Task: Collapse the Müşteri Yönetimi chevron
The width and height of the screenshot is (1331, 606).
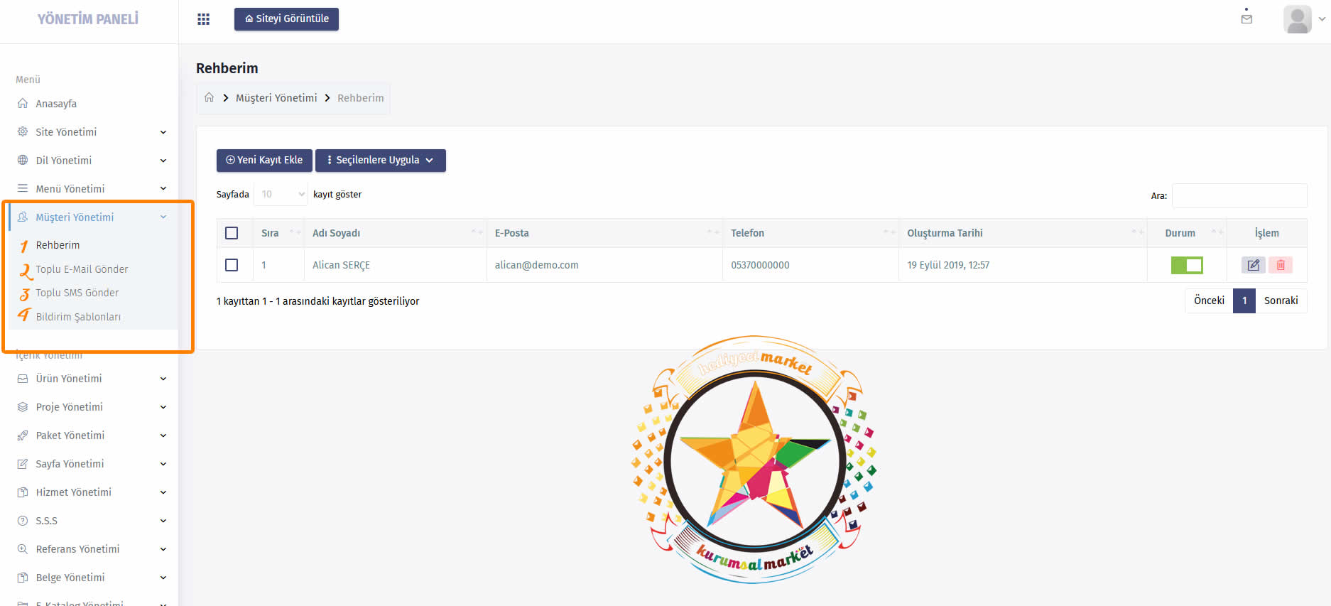Action: [163, 217]
